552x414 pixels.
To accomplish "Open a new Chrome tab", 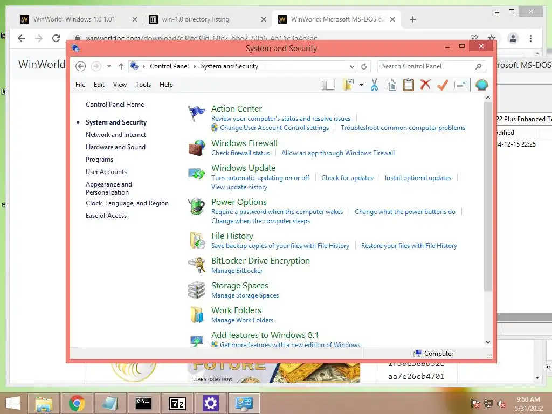I will [x=413, y=19].
